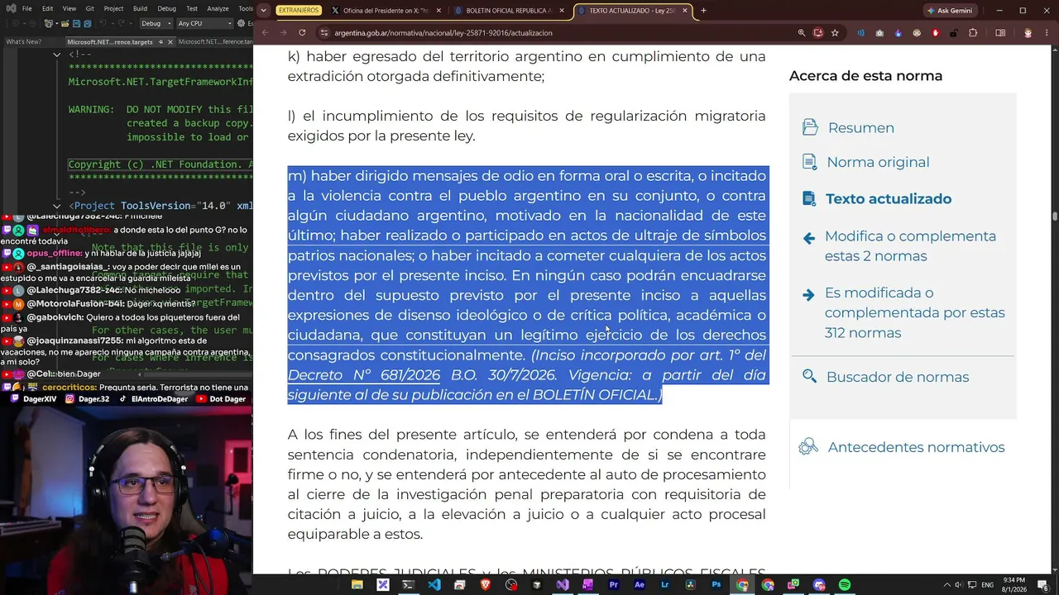This screenshot has width=1059, height=595.
Task: Switch to BOLETIN OFICIAL REPUBLICA tab
Action: [508, 11]
